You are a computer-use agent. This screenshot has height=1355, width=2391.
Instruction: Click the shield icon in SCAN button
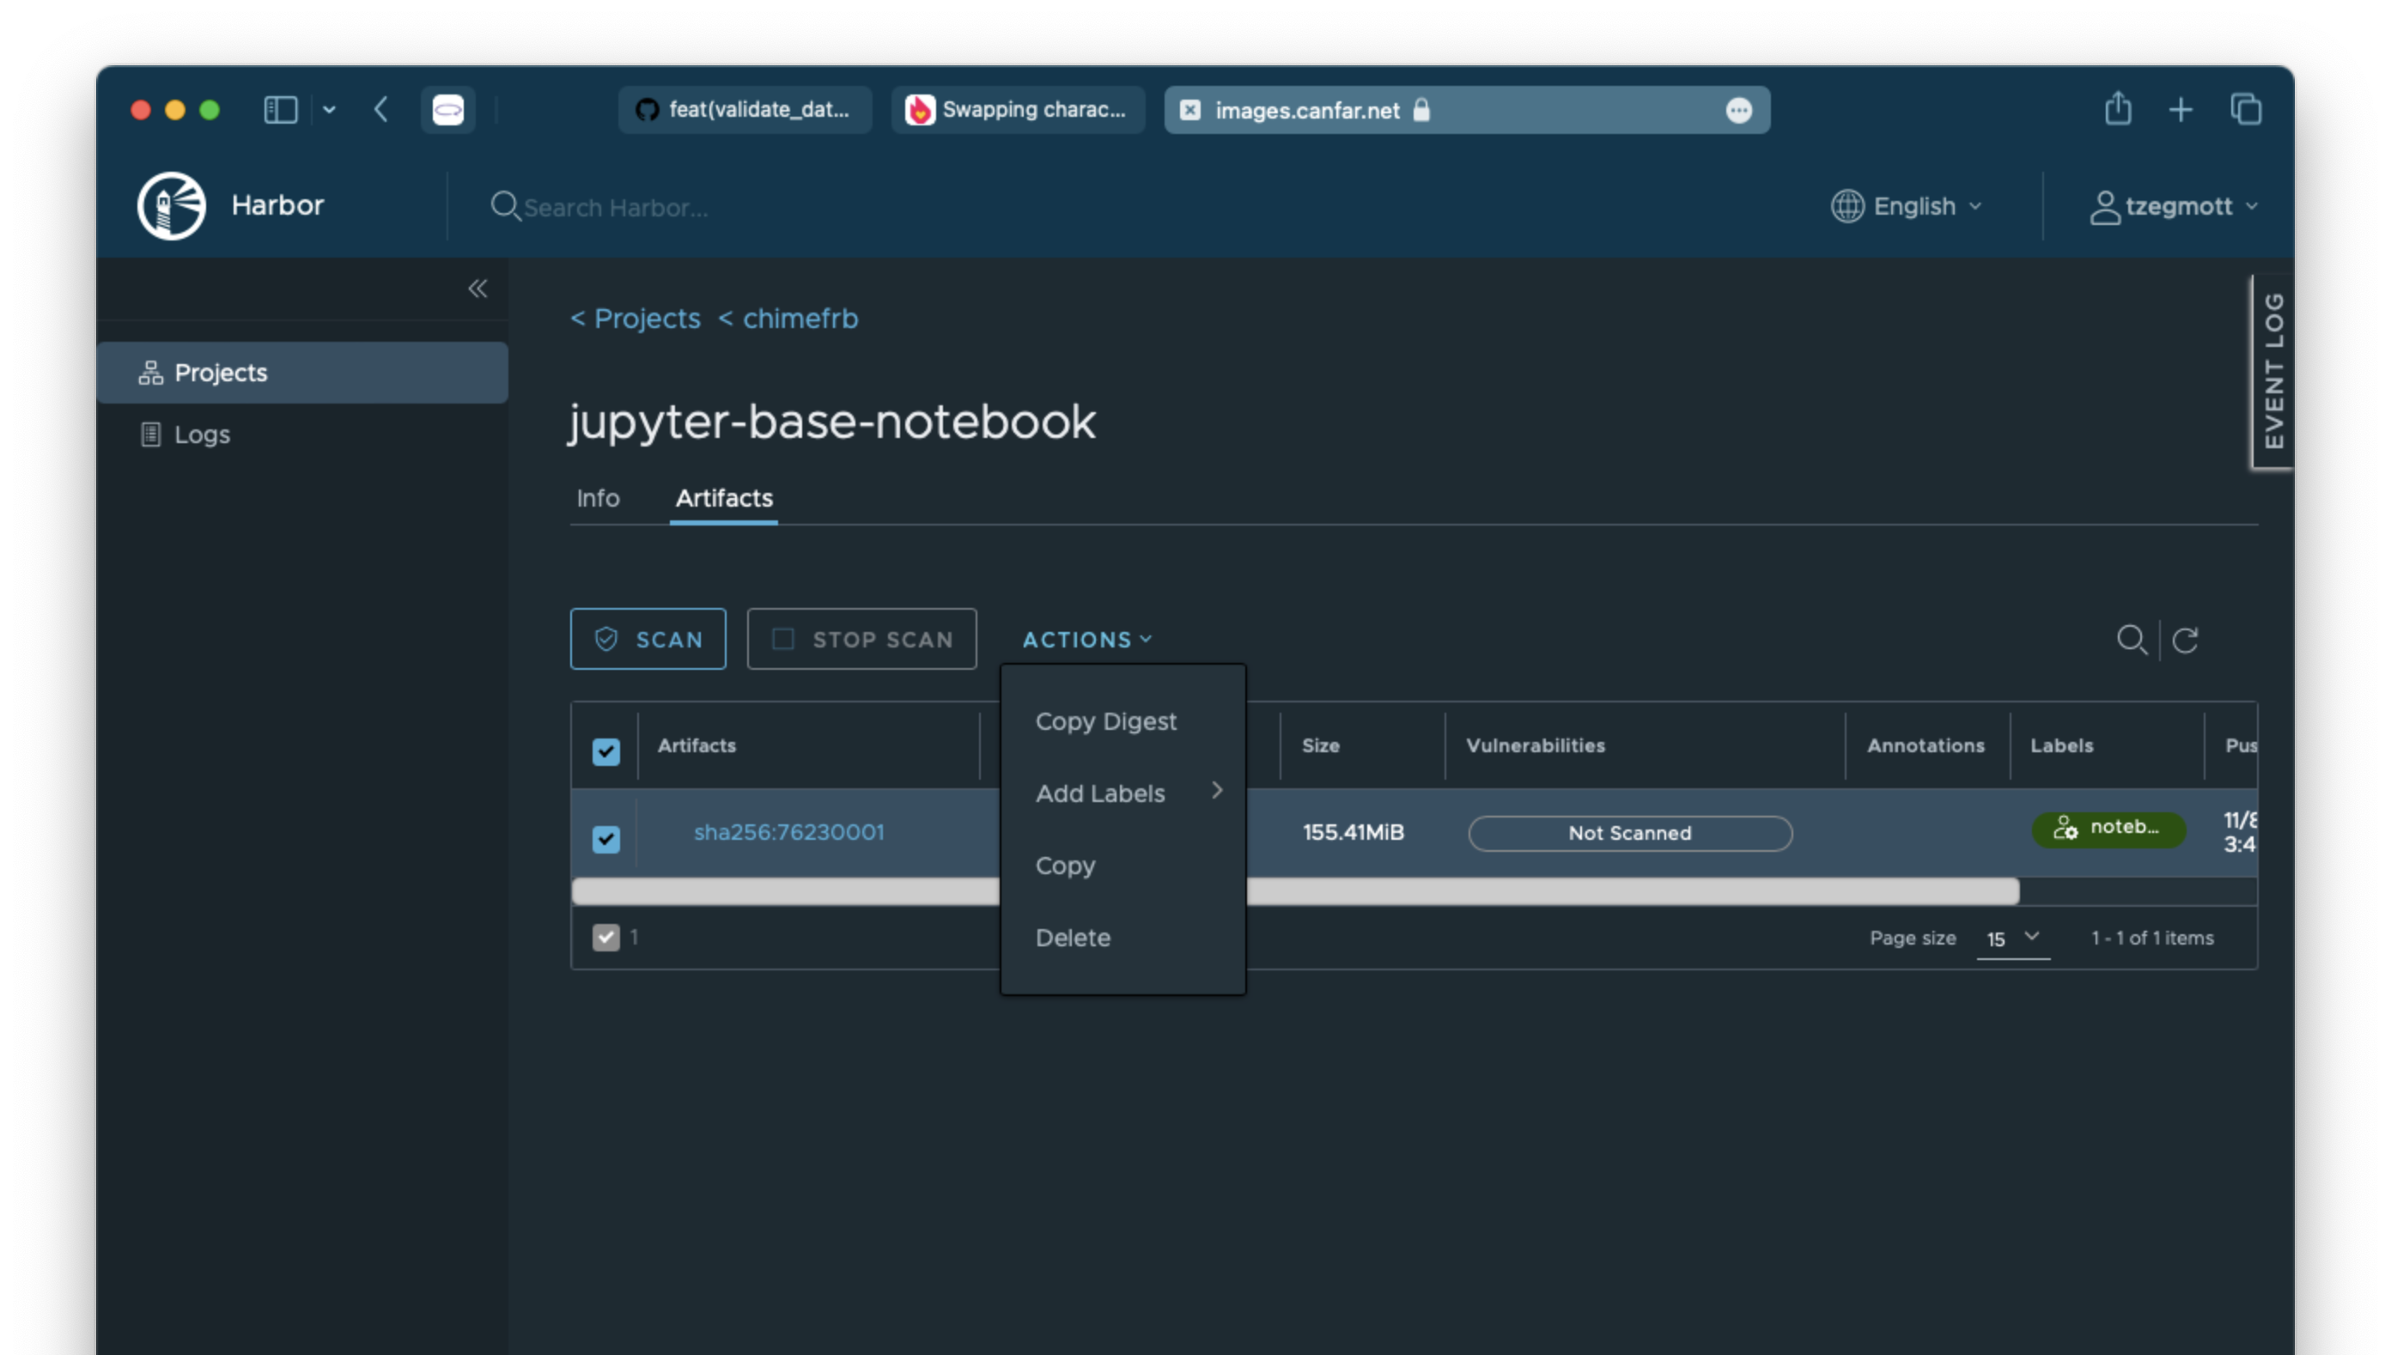tap(605, 640)
